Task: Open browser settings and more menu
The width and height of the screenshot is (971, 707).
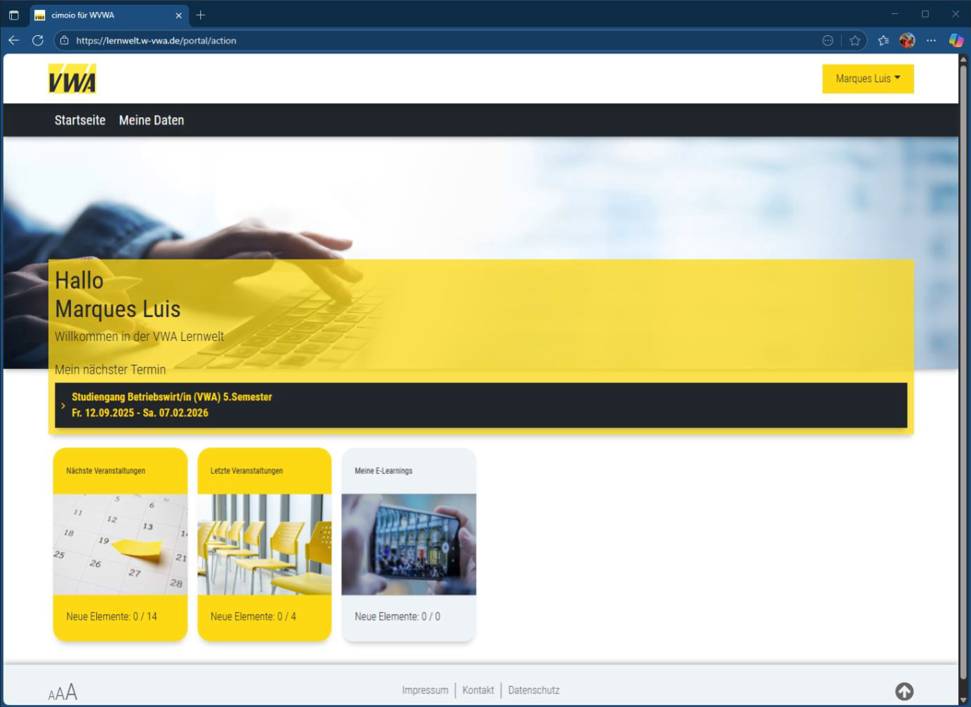Action: click(x=931, y=41)
